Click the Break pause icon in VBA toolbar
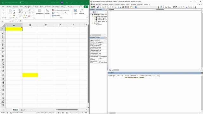The height and width of the screenshot is (114, 203). coord(118,7)
